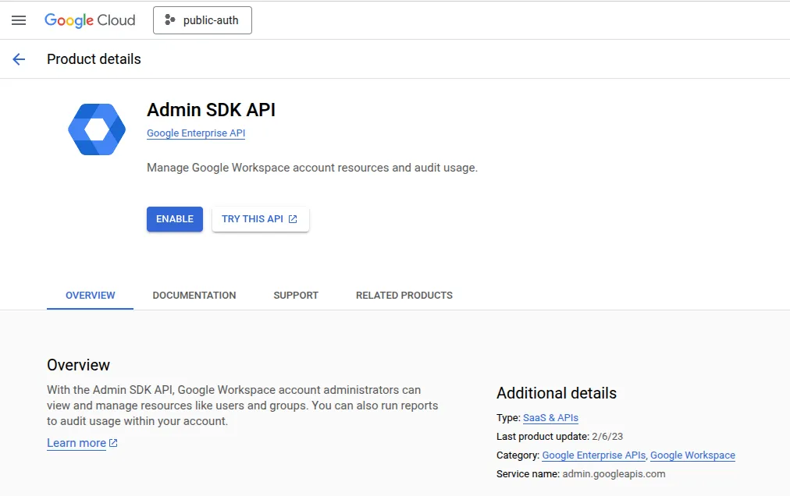
Task: Open Try This API in new window icon
Action: (294, 219)
